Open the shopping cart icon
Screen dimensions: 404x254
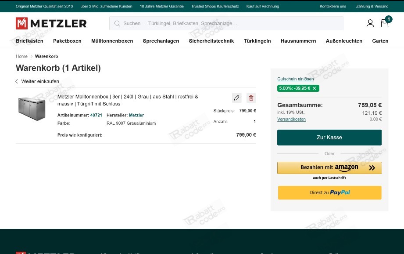(x=384, y=23)
